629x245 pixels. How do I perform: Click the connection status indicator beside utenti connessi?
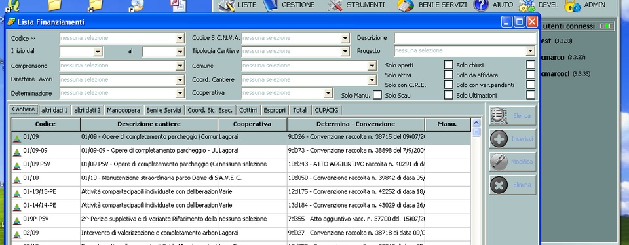tap(607, 26)
